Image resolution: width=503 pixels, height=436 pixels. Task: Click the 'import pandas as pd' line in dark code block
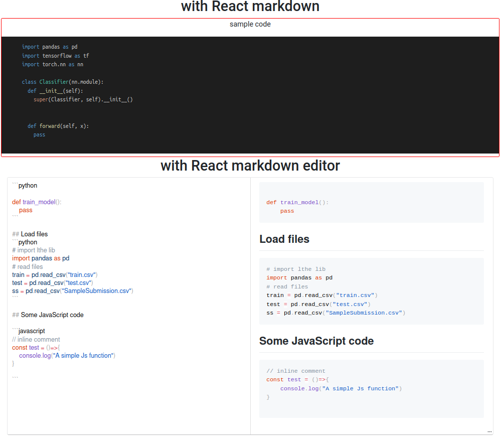pyautogui.click(x=50, y=47)
